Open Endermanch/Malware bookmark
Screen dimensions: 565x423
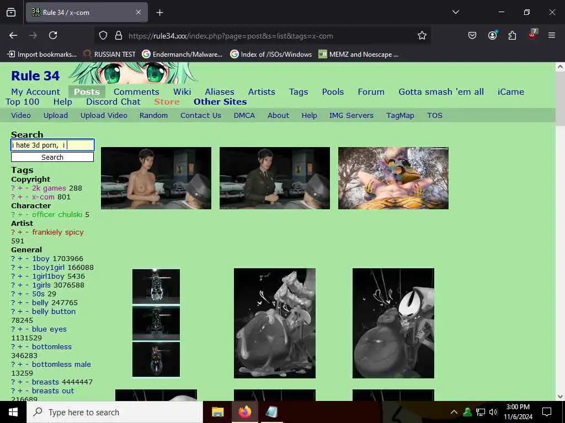click(x=182, y=55)
